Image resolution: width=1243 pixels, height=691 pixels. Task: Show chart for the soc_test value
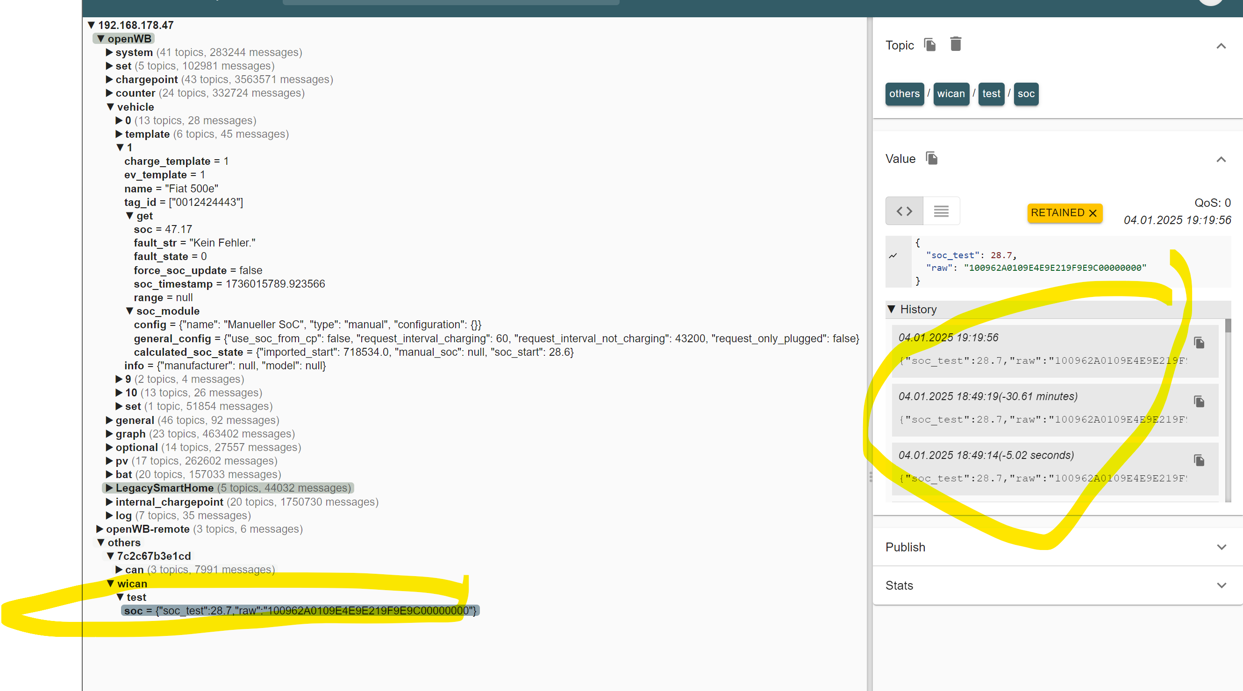click(x=893, y=255)
